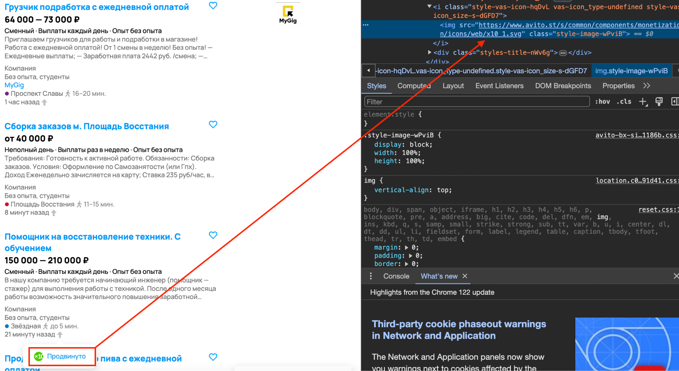Screen dimensions: 679x371
Task: Show more tabs with double chevron
Action: (647, 86)
